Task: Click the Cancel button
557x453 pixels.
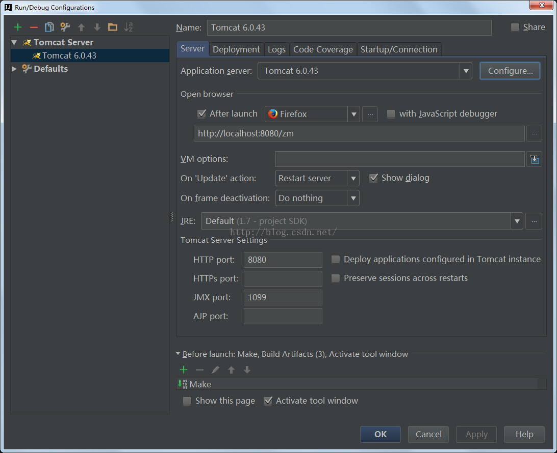Action: click(x=428, y=434)
